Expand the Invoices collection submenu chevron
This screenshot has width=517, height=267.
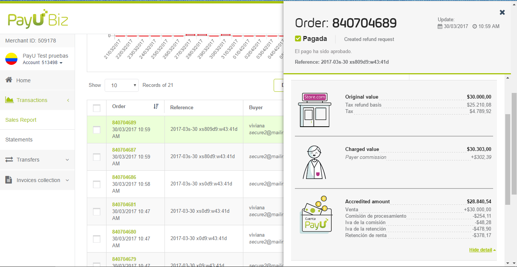tap(67, 180)
